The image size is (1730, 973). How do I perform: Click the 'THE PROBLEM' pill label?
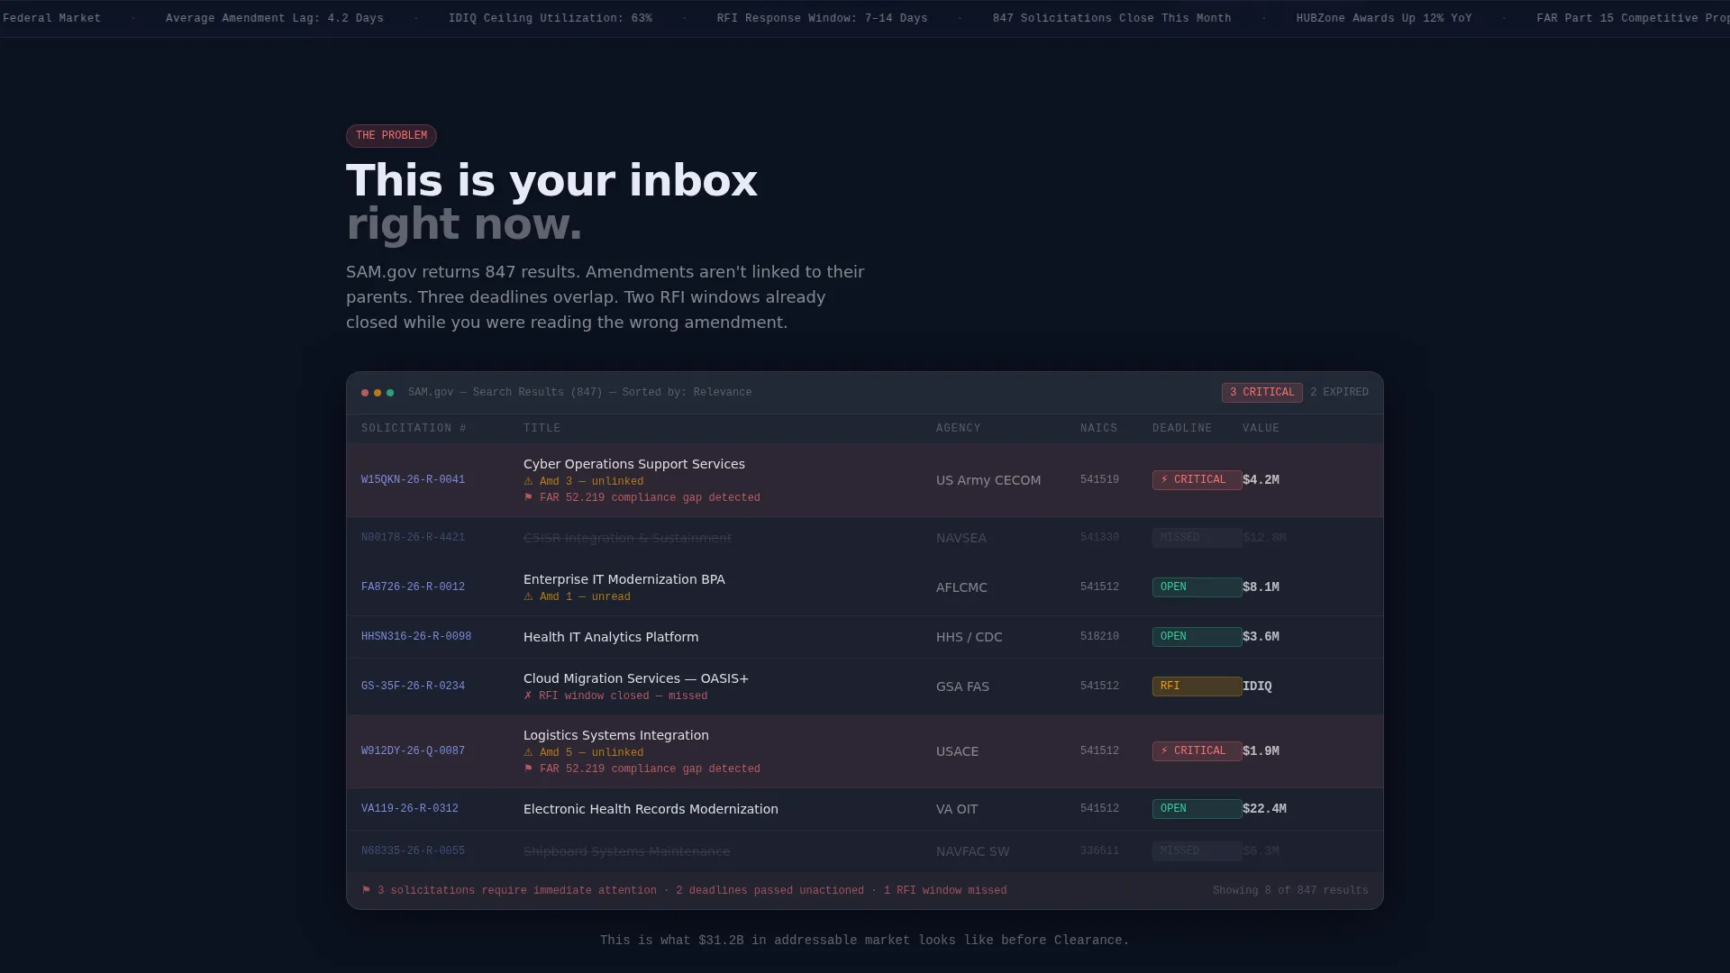pyautogui.click(x=391, y=136)
